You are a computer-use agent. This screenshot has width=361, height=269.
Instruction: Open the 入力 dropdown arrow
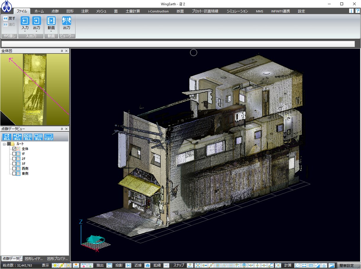click(25, 31)
